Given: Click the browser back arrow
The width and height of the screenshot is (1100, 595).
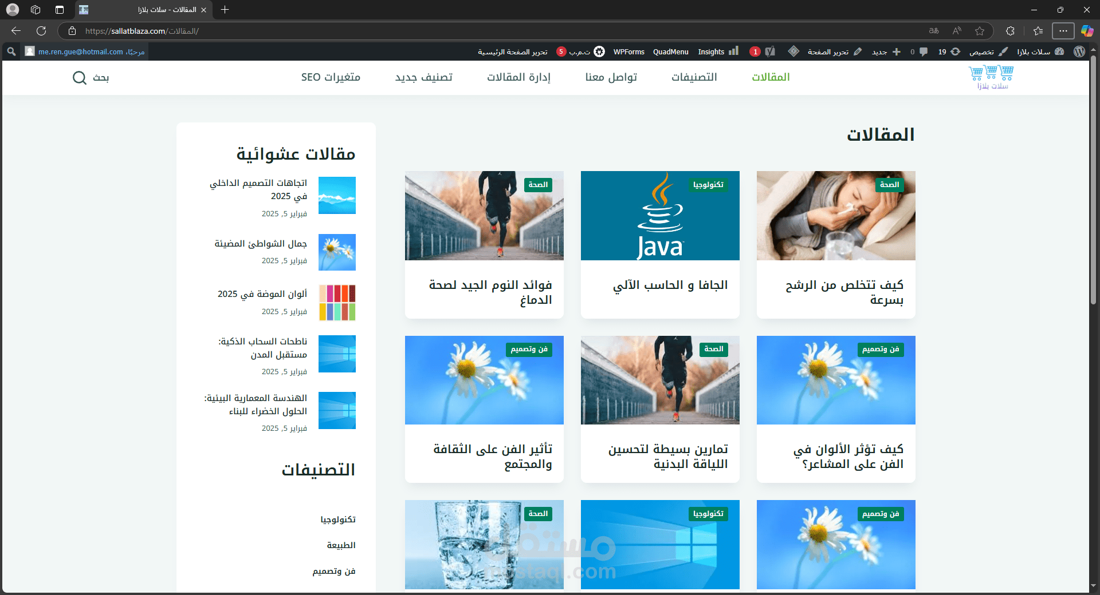Looking at the screenshot, I should [16, 31].
